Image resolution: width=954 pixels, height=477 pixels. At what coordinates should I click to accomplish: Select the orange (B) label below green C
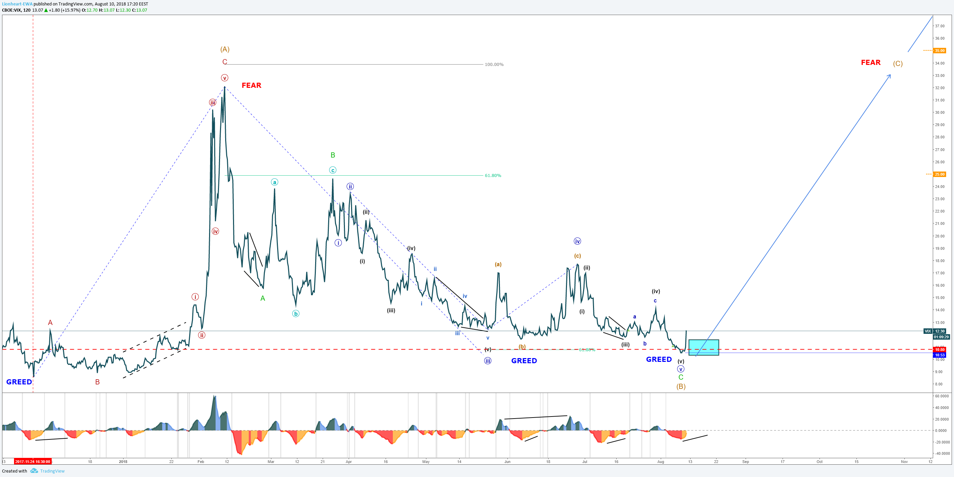point(681,386)
